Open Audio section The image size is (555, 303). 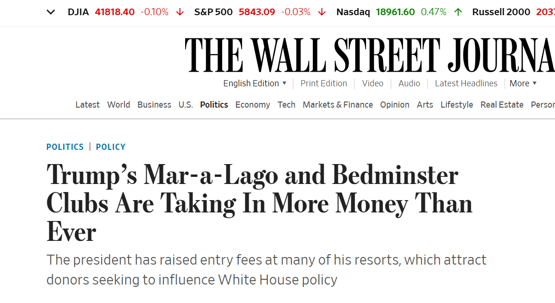coord(409,83)
